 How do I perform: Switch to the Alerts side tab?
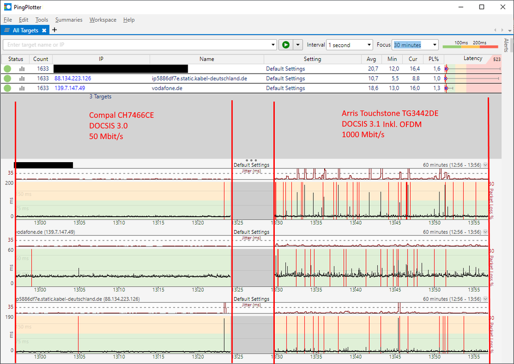507,45
